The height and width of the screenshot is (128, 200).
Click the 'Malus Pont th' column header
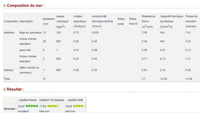tap(135, 21)
